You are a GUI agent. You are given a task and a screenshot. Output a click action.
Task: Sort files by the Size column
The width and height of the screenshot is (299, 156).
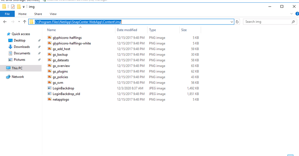(x=190, y=30)
